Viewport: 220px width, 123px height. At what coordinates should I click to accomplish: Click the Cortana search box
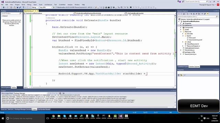(x=25, y=119)
